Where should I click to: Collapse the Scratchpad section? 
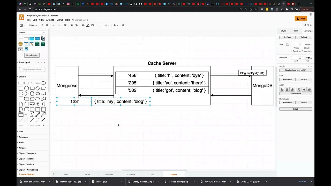click(x=24, y=62)
